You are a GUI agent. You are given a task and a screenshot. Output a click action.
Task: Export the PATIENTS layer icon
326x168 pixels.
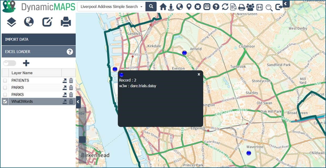[x=65, y=81]
